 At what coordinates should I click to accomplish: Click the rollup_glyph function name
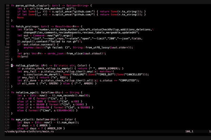[x=25, y=65]
